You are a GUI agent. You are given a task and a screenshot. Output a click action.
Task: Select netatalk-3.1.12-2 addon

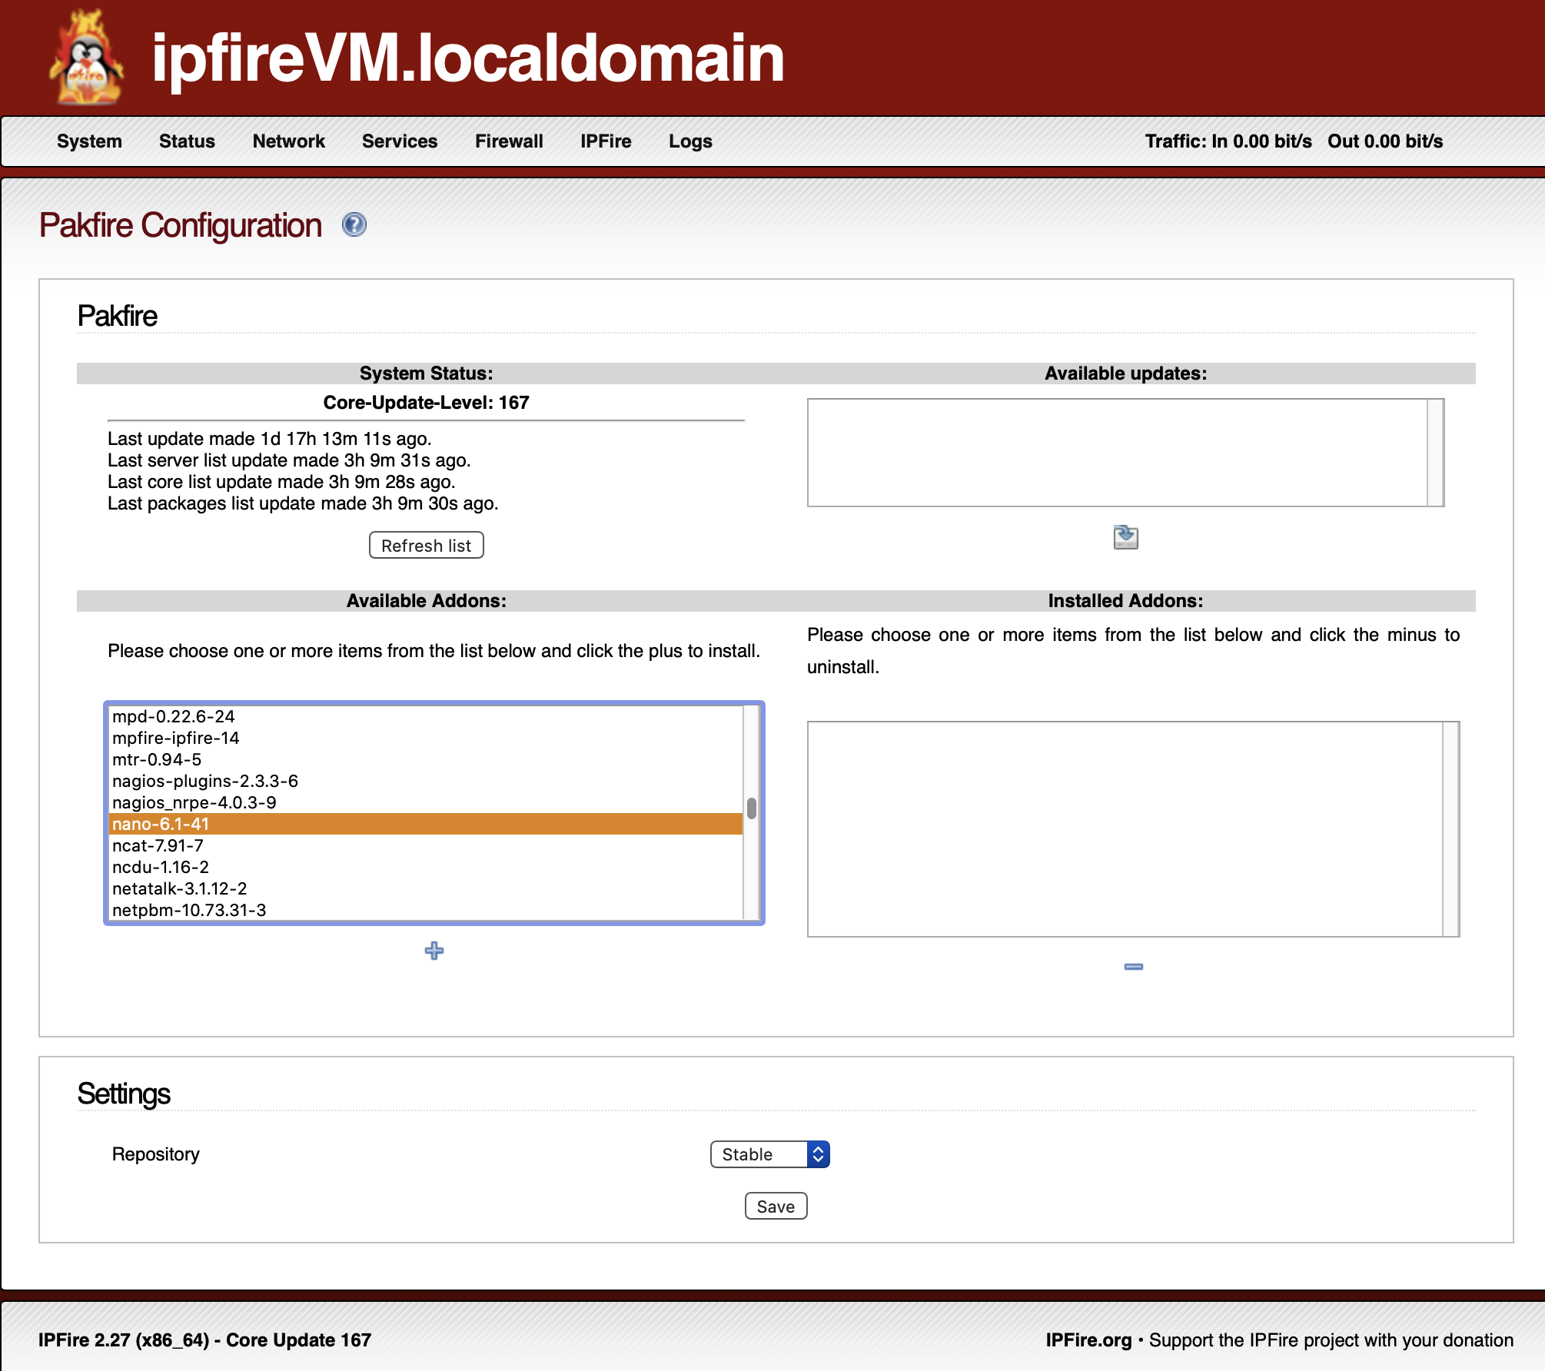click(426, 888)
